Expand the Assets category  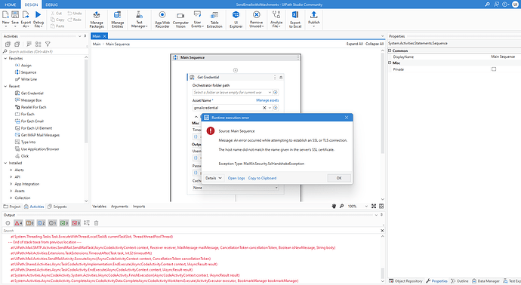[x=11, y=191]
